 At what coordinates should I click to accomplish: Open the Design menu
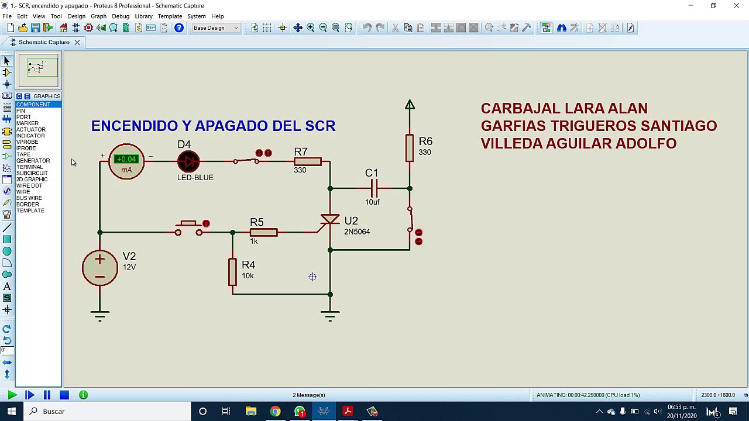tap(76, 16)
